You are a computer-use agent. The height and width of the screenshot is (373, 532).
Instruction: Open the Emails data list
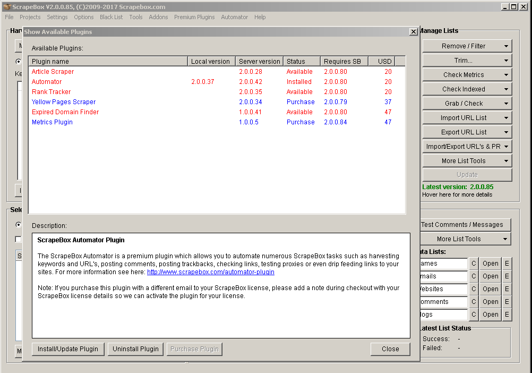coord(490,276)
